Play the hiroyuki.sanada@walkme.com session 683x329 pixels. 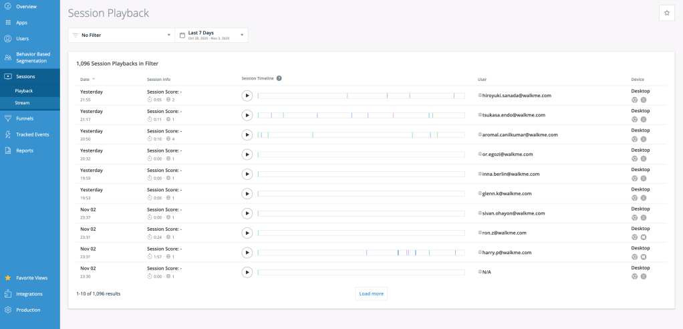247,96
